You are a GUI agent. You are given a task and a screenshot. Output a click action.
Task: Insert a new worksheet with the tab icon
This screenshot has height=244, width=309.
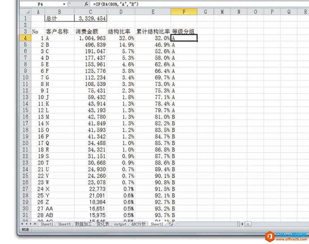coord(171,224)
